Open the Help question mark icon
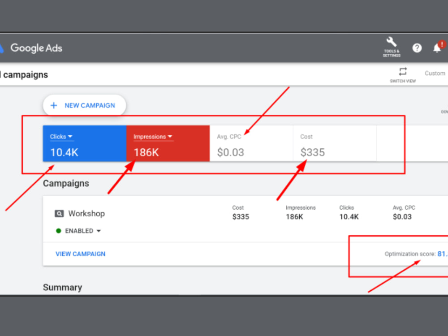The image size is (448, 336). (x=417, y=48)
